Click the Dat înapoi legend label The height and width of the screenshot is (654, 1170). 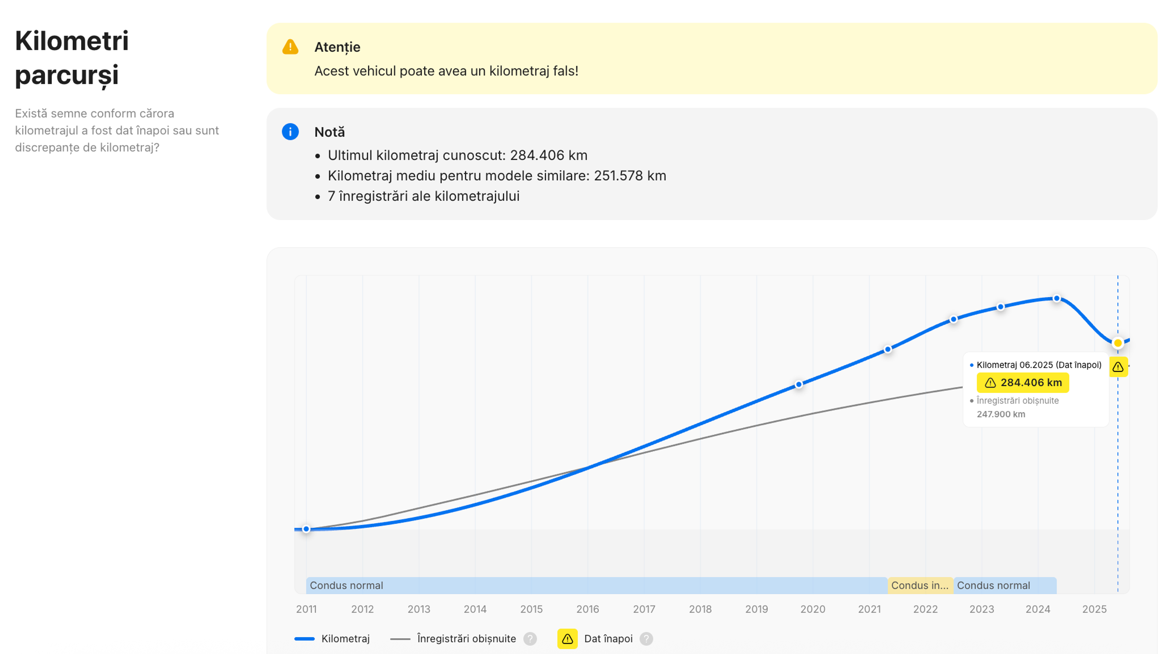608,638
